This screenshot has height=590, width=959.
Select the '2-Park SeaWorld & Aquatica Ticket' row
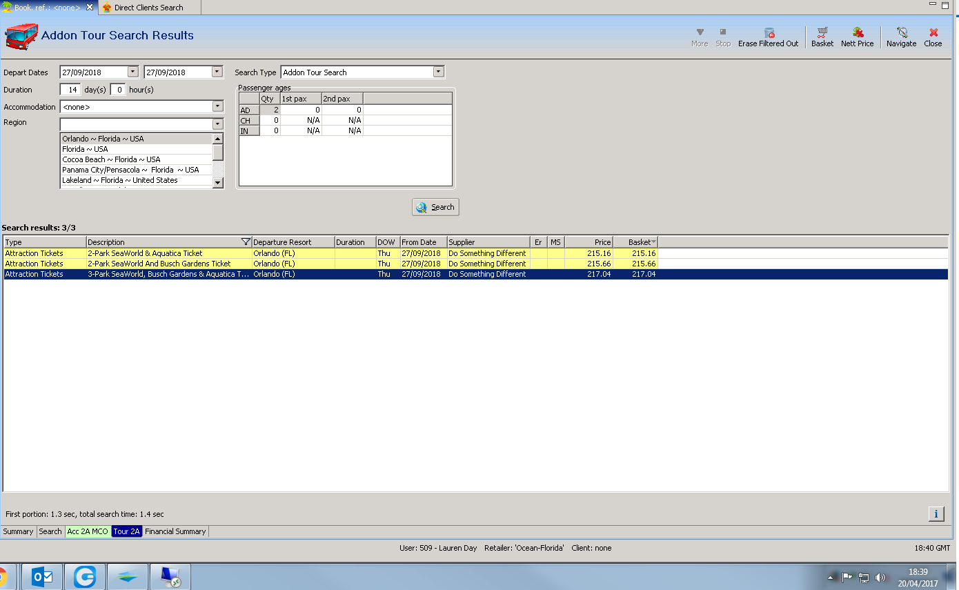[x=476, y=253]
